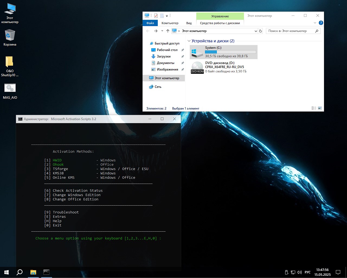Viewport: 347px width, 278px height.
Task: Open the Customize Quick Access Toolbar dropdown
Action: (x=167, y=16)
